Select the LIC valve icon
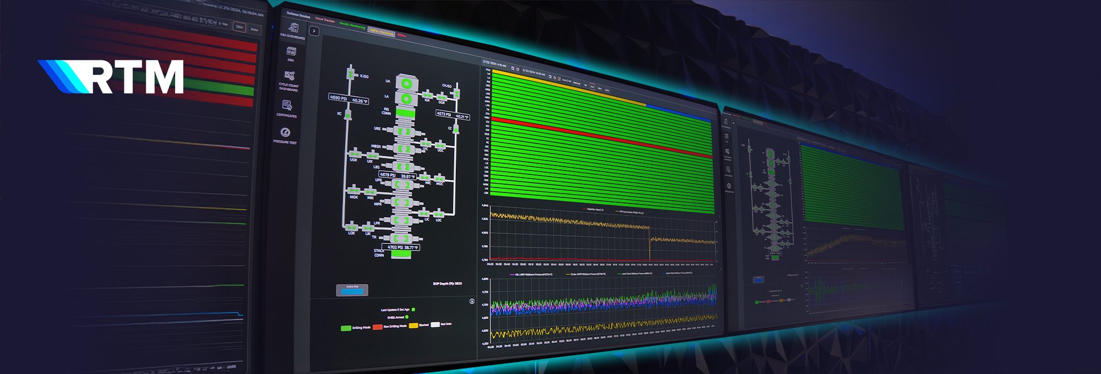The height and width of the screenshot is (374, 1101). 424,213
